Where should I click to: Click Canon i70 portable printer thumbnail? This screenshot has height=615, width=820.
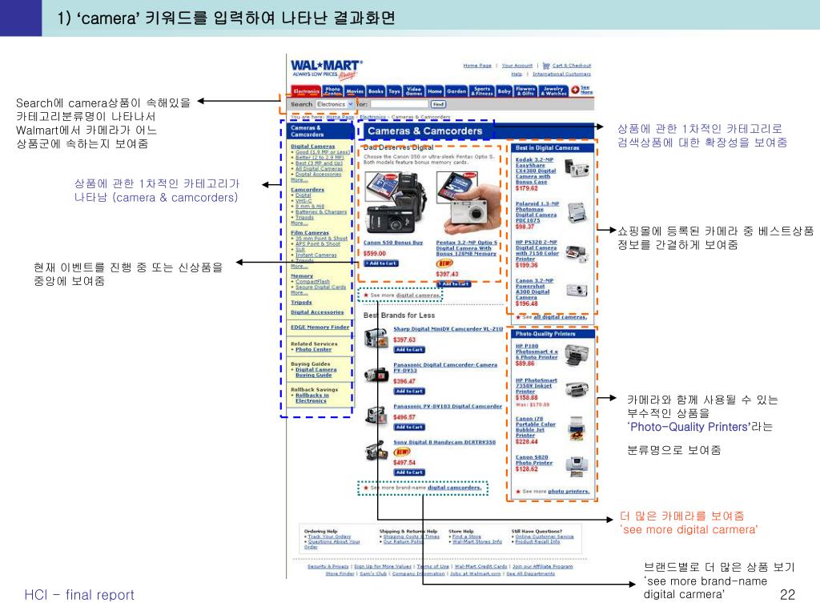pyautogui.click(x=577, y=428)
